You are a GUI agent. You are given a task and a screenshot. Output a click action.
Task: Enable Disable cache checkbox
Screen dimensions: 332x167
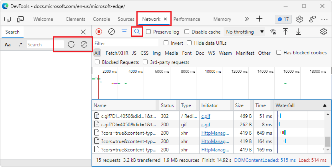coord(187,32)
